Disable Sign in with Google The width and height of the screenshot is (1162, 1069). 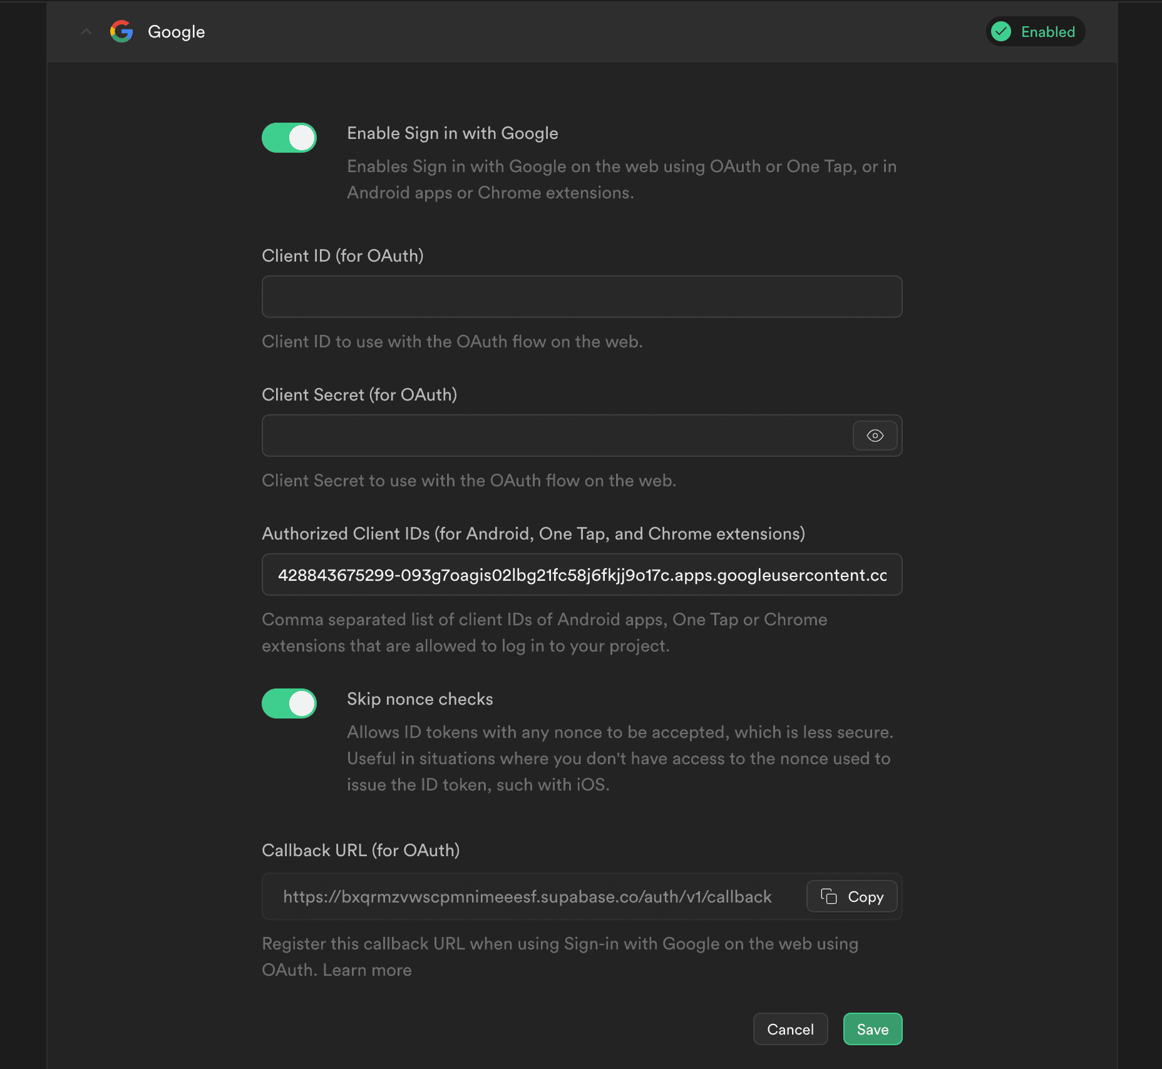click(x=289, y=138)
